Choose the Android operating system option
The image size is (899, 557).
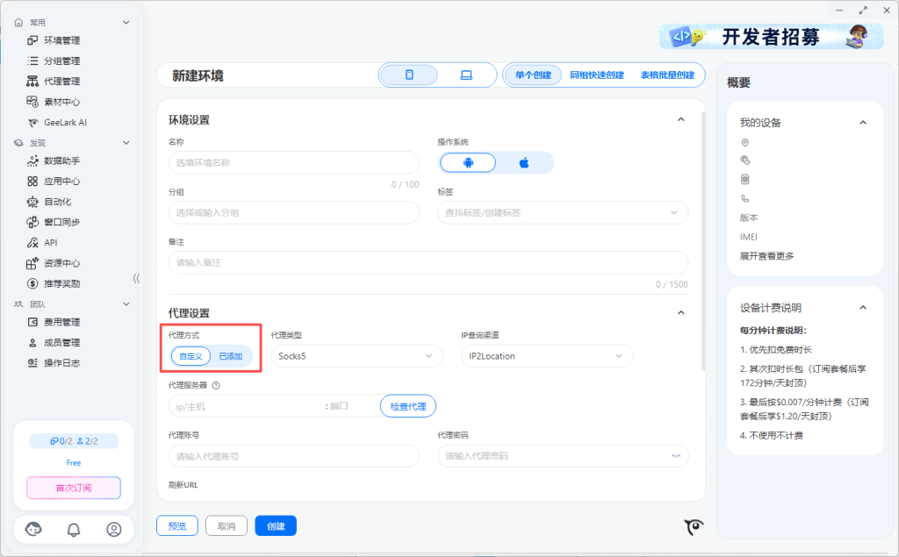pyautogui.click(x=468, y=163)
